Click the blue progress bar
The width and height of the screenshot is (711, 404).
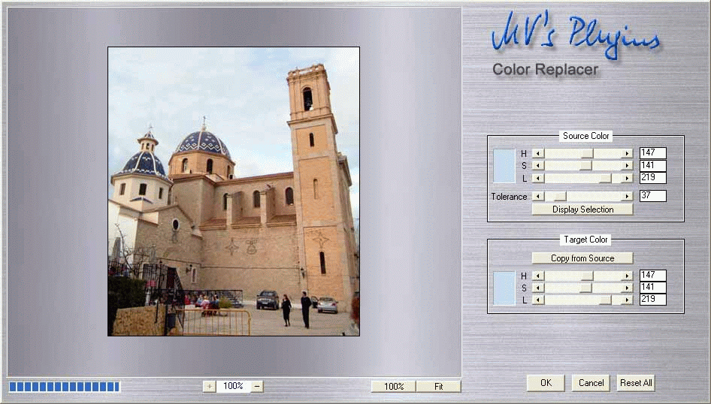(x=65, y=386)
